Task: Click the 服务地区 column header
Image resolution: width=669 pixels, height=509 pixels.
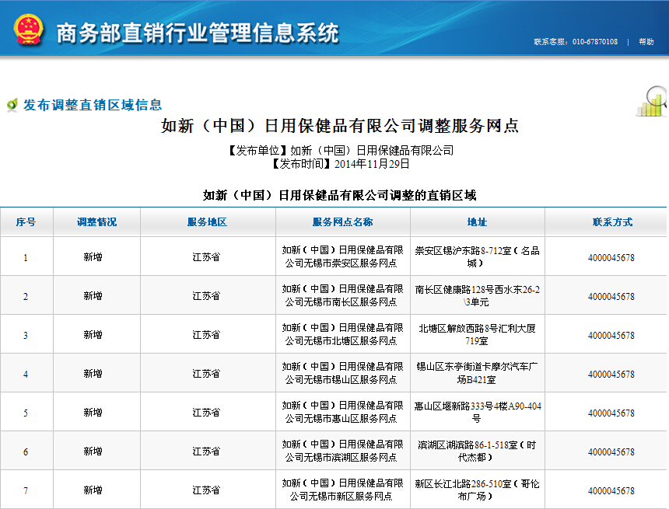Action: click(x=208, y=222)
